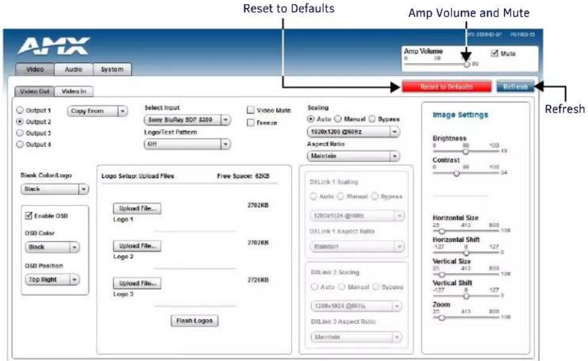Click the Refresh button
This screenshot has height=361, width=588.
click(515, 87)
